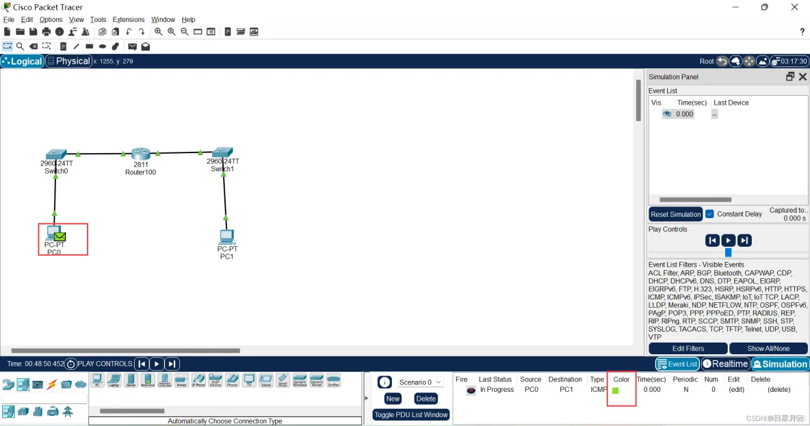
Task: Click the PC1 device on canvas
Action: click(x=226, y=237)
